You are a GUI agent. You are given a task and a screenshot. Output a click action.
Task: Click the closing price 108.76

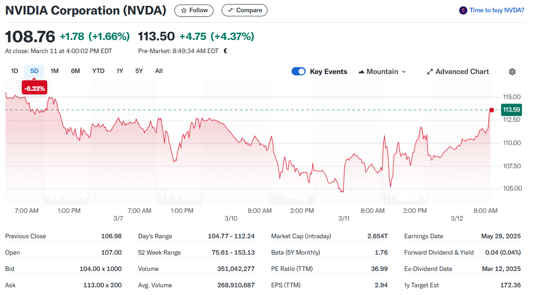coord(30,37)
